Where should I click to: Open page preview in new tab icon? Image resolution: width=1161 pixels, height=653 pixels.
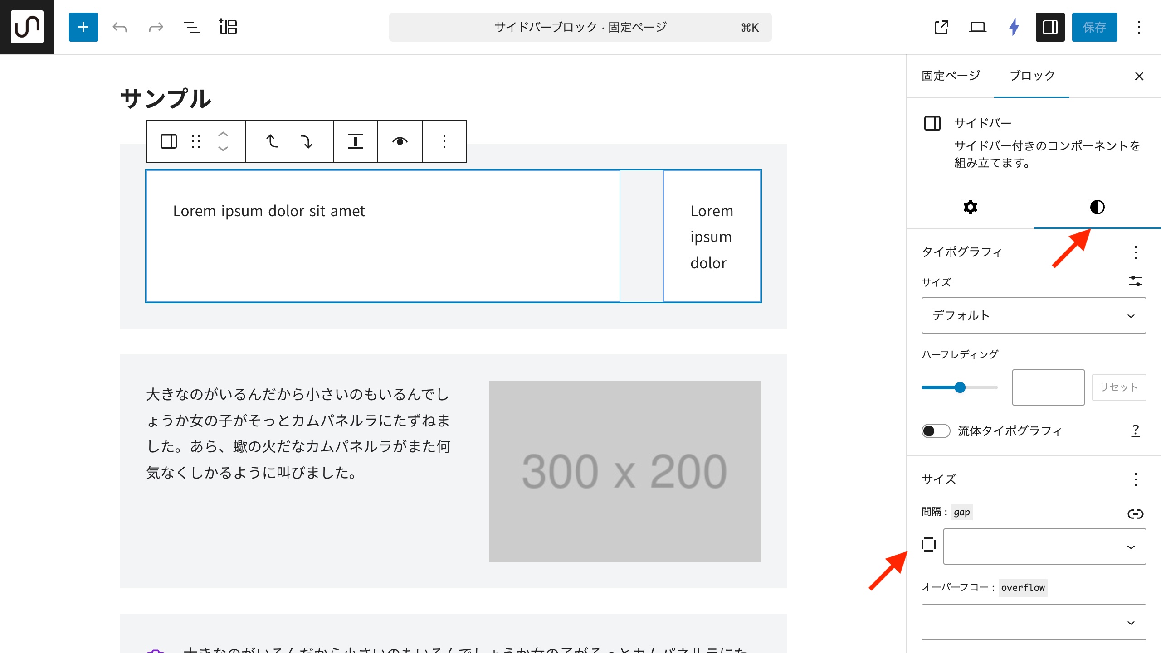(x=941, y=27)
